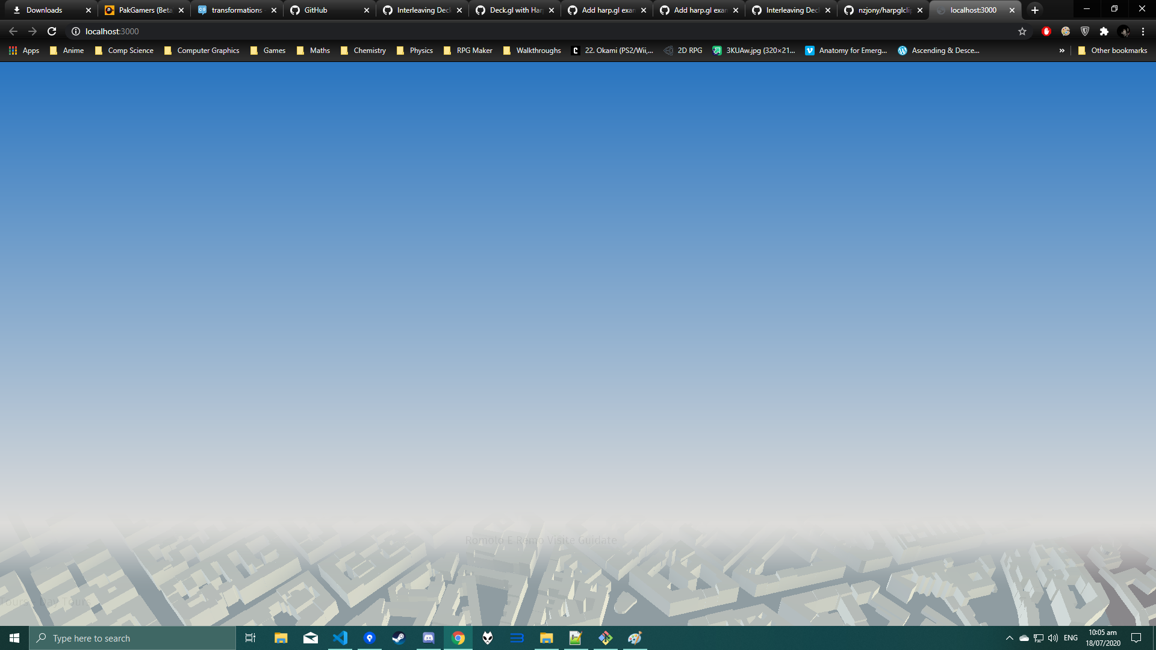Open the 22. Okami bookmark
Viewport: 1156px width, 650px height.
click(612, 51)
